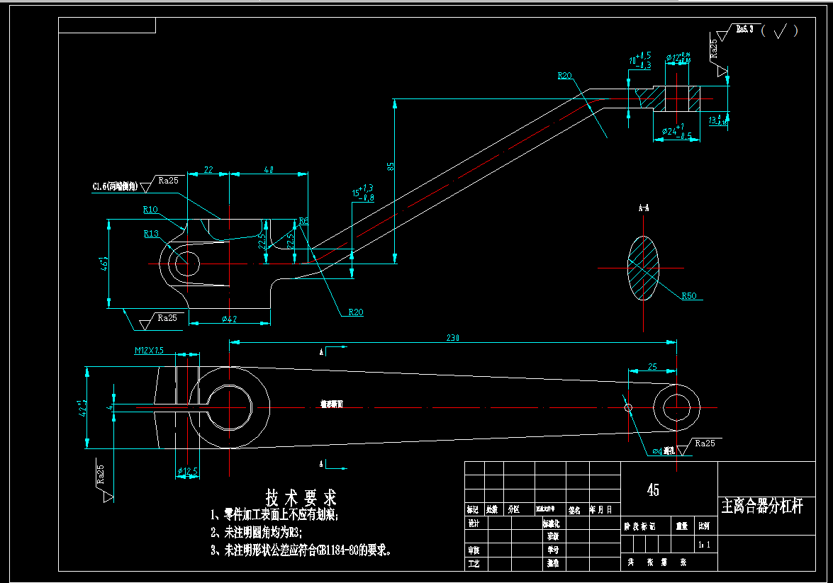Click the 标记 header cell
The width and height of the screenshot is (833, 583).
point(473,509)
